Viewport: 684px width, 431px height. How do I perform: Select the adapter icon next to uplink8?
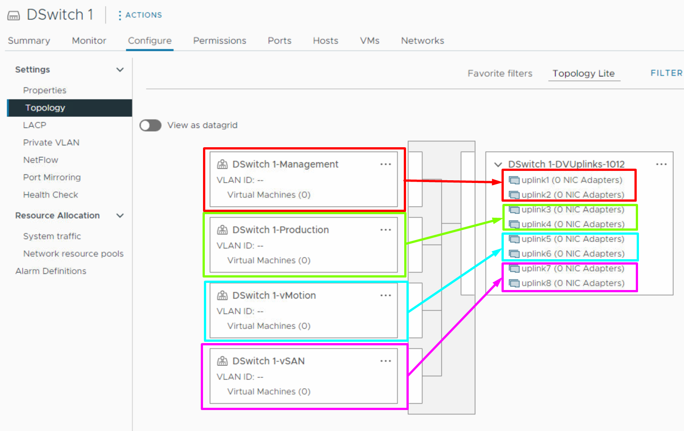(x=513, y=283)
